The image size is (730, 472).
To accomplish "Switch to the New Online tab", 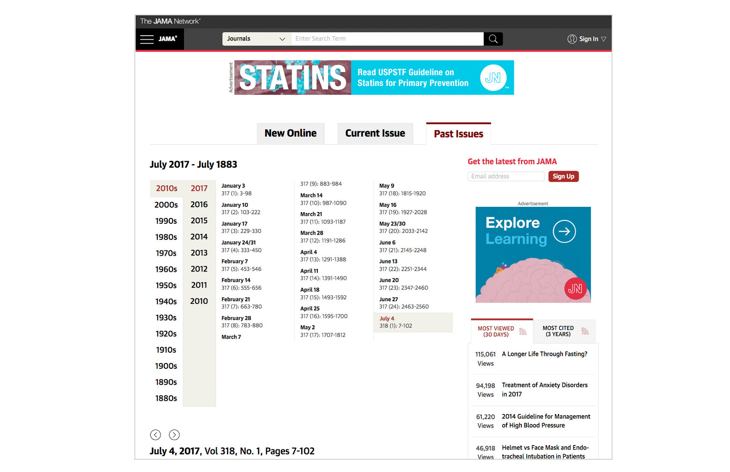I will coord(290,133).
